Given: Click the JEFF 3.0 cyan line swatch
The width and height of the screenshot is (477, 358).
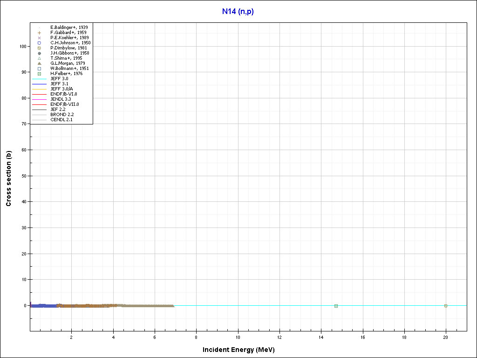Looking at the screenshot, I should (40, 79).
